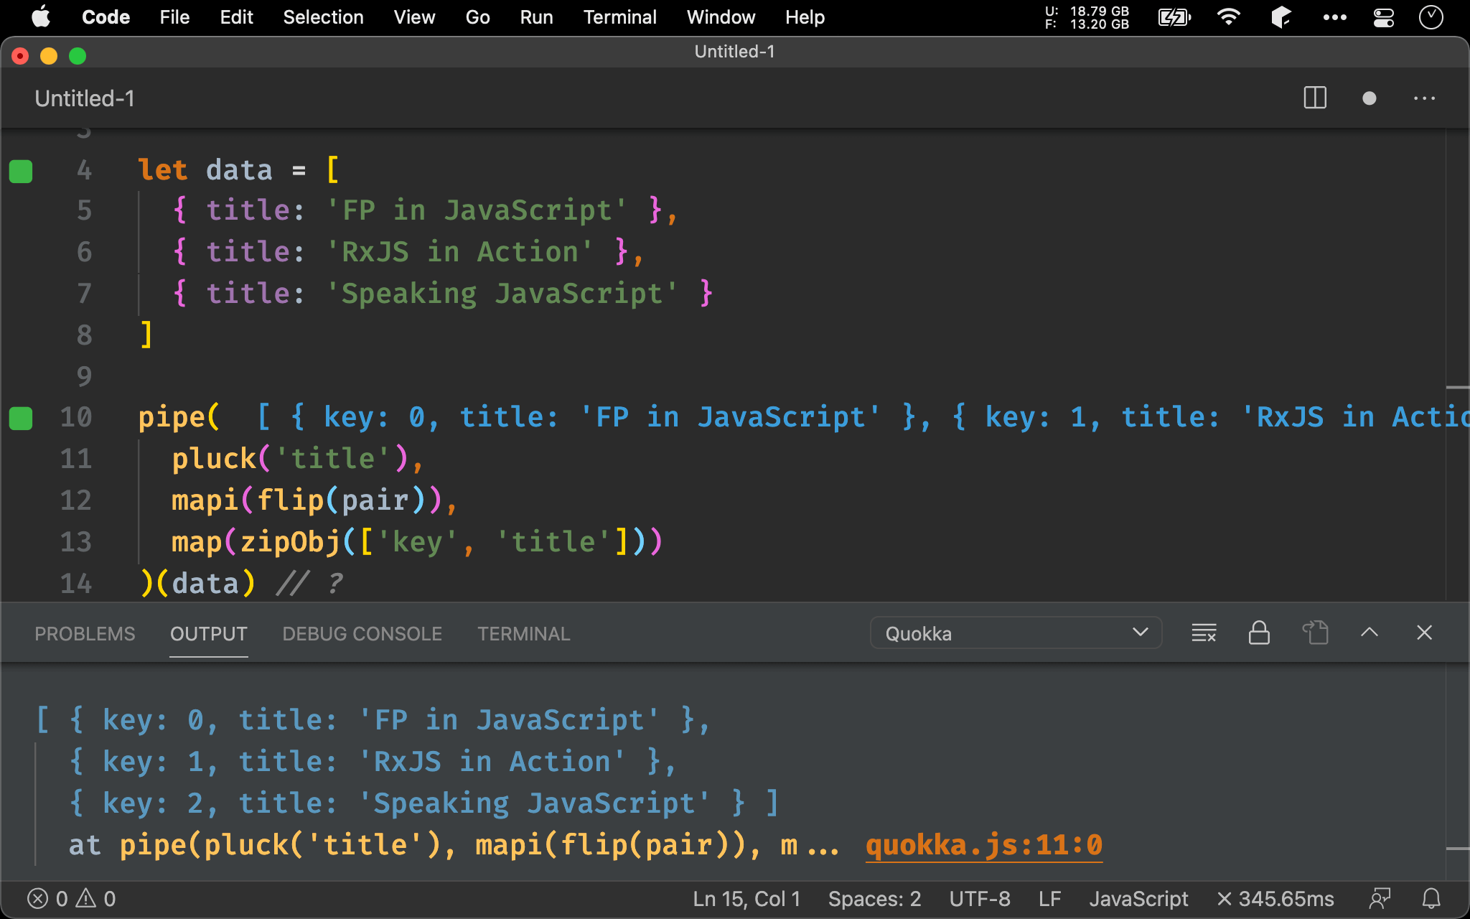Image resolution: width=1470 pixels, height=919 pixels.
Task: Open Control Center in menu bar
Action: (1383, 17)
